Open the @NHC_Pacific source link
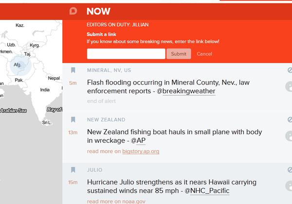The width and height of the screenshot is (292, 204). tap(207, 190)
